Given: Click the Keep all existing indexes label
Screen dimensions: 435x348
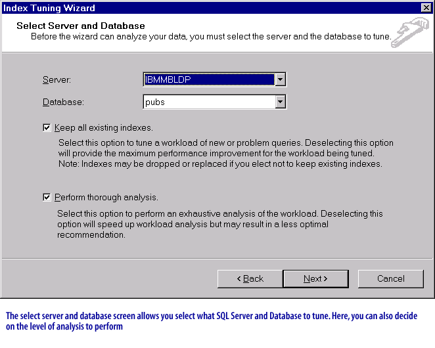Looking at the screenshot, I should [103, 128].
